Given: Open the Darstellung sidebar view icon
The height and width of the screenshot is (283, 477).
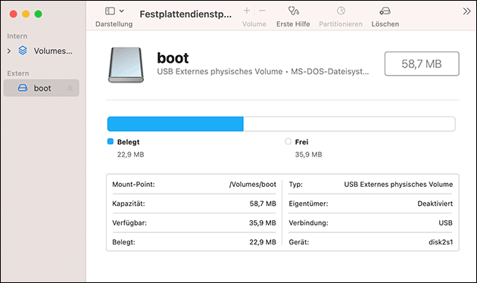Looking at the screenshot, I should 110,11.
